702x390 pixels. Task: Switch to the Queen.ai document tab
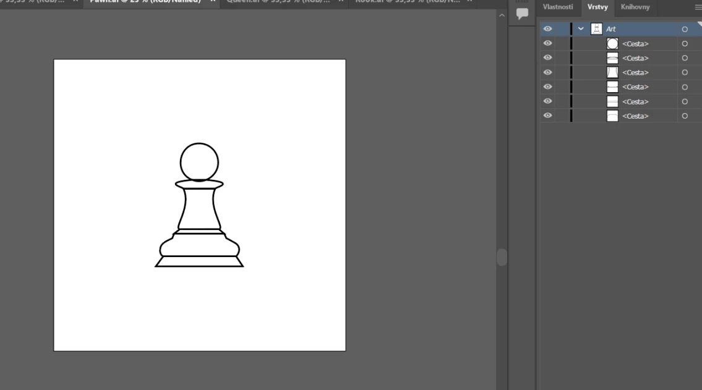(278, 1)
